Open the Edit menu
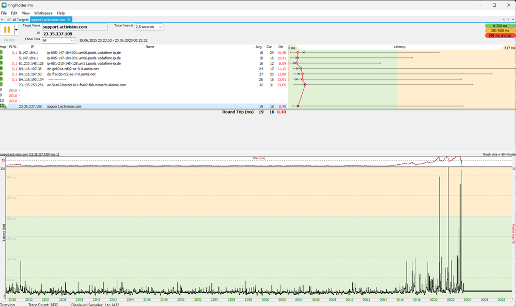 [14, 13]
